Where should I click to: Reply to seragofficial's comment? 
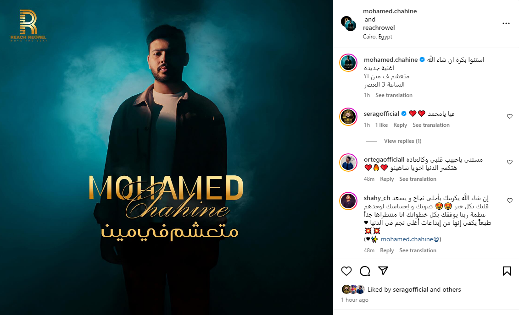point(400,125)
